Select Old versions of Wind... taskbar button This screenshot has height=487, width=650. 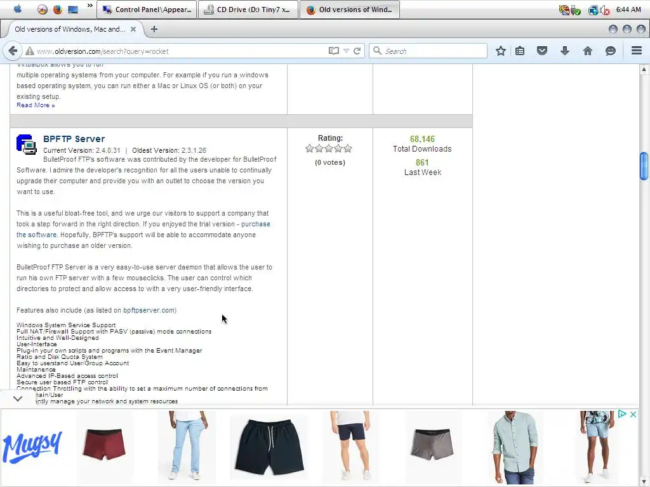point(350,10)
